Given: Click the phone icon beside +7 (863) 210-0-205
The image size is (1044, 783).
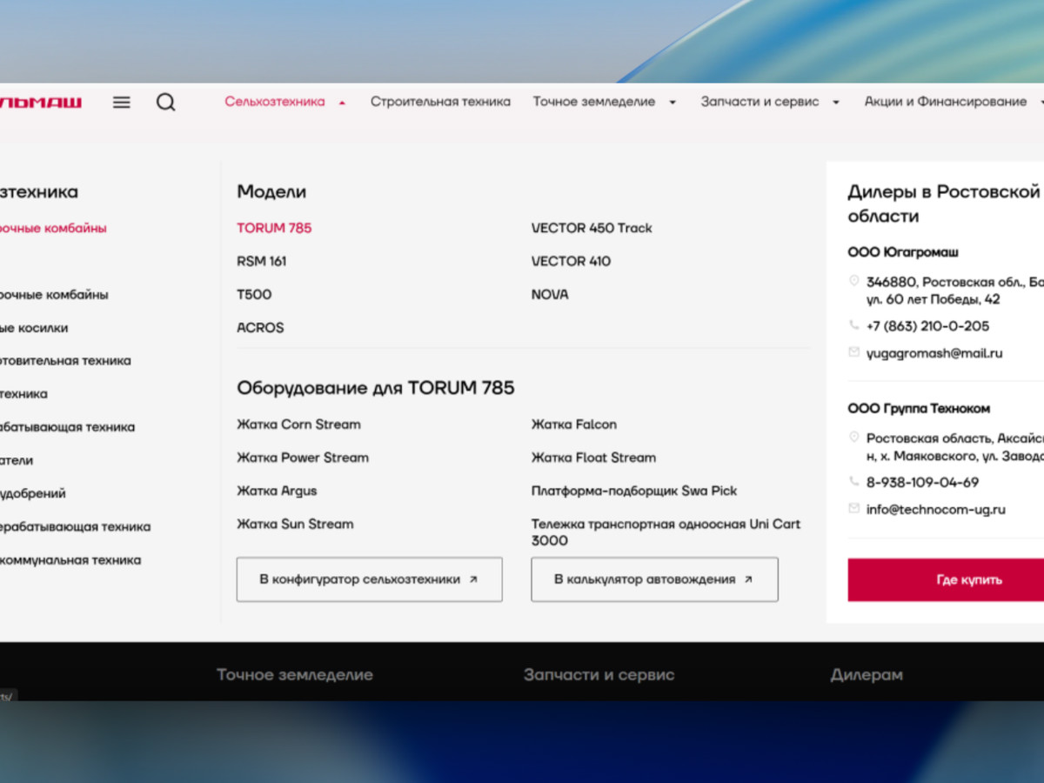Looking at the screenshot, I should click(x=854, y=325).
